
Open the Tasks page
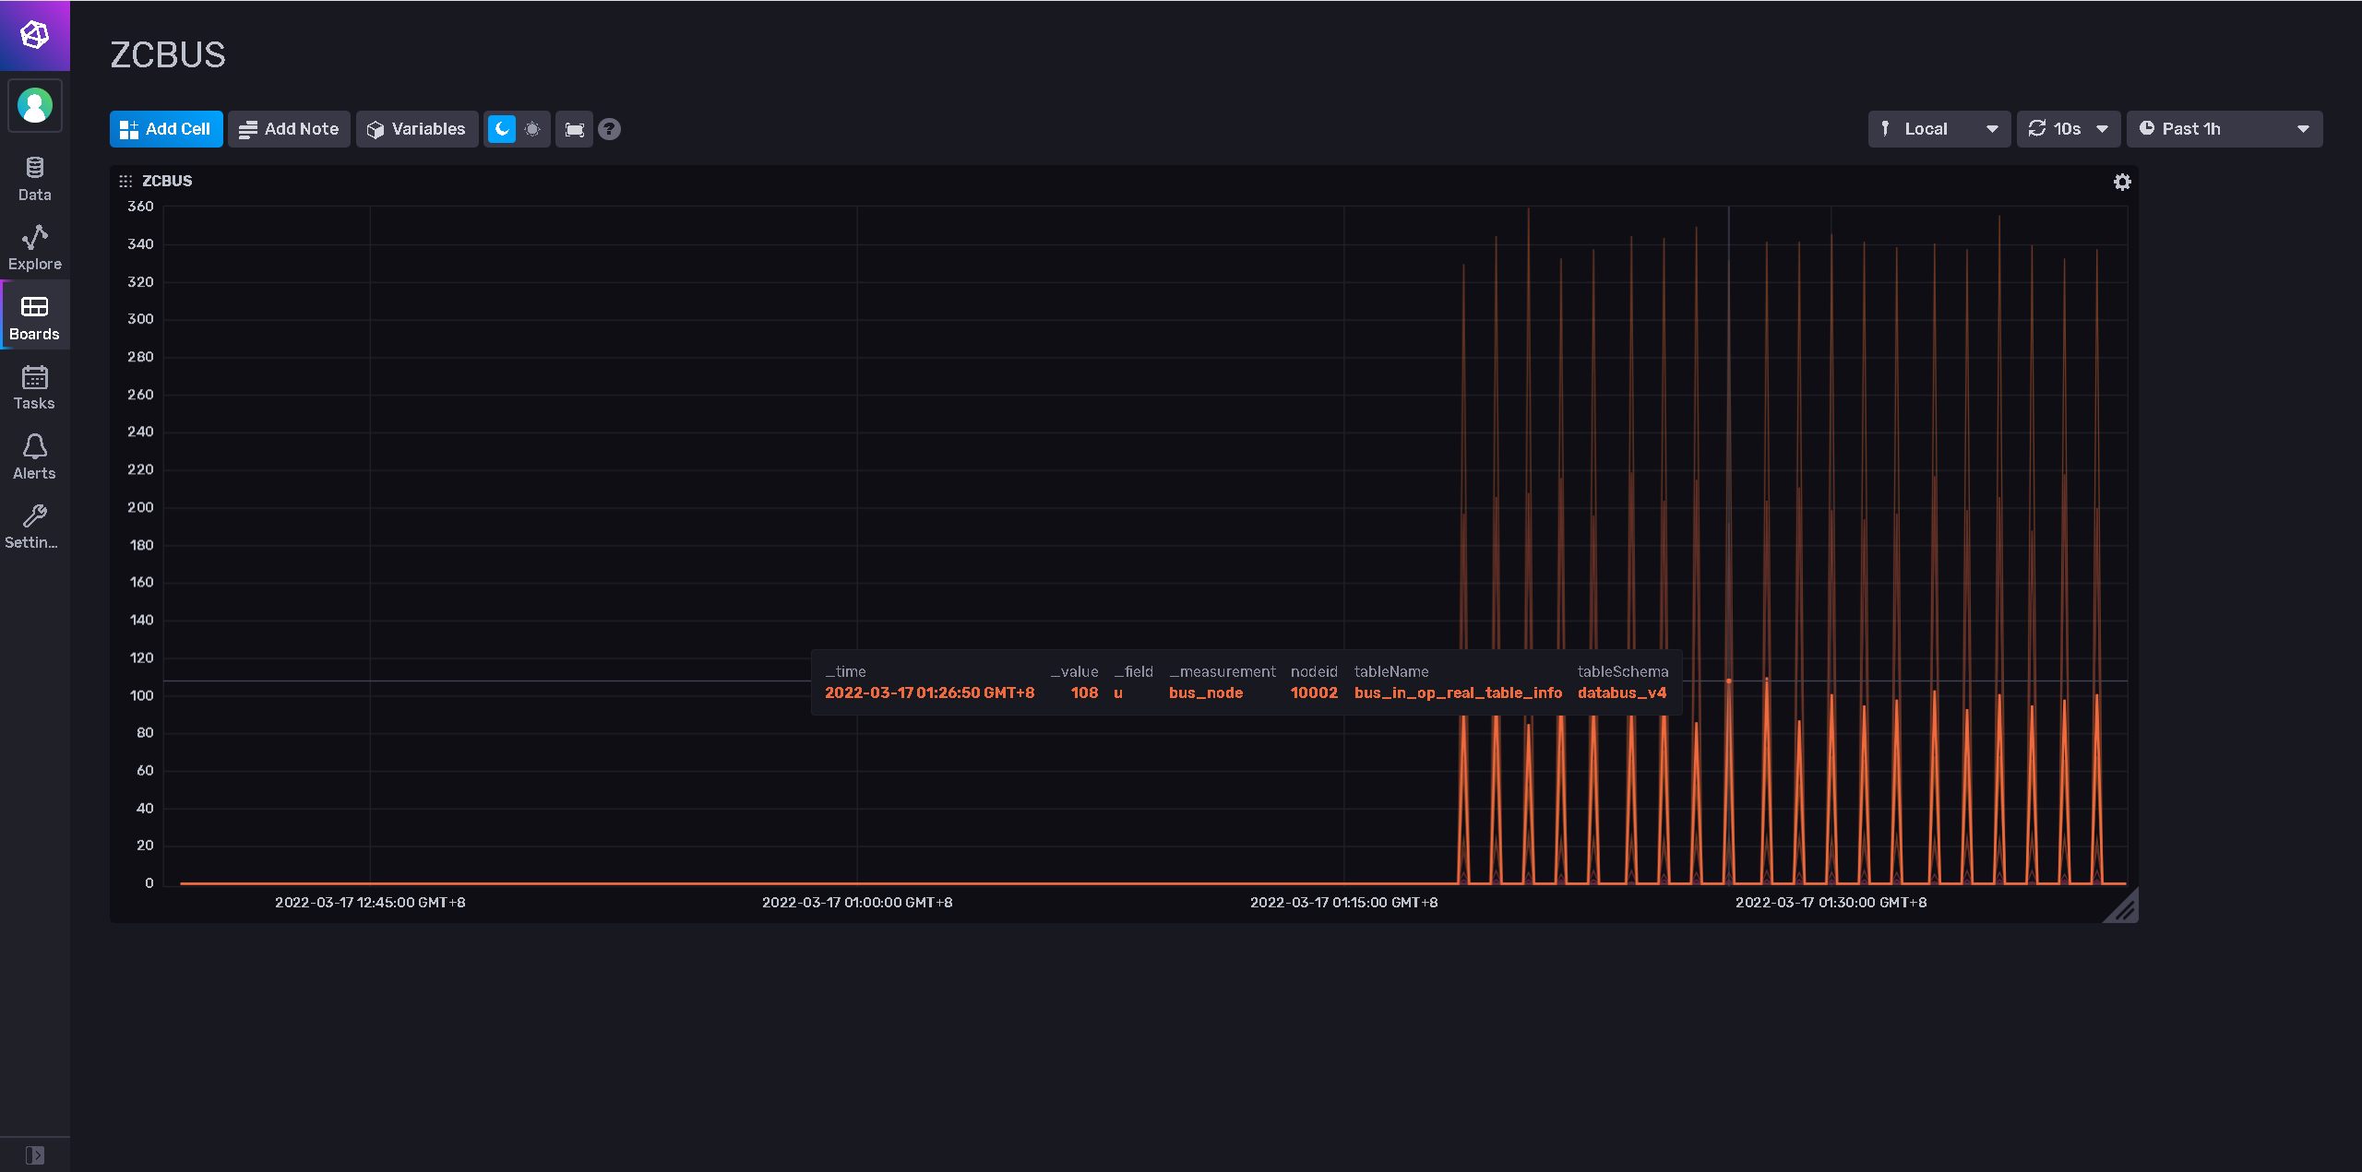tap(35, 387)
